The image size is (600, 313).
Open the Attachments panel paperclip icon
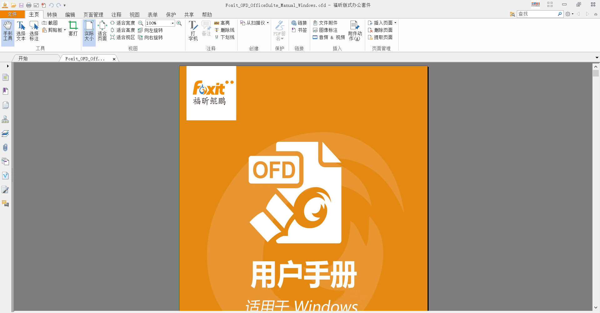5,147
